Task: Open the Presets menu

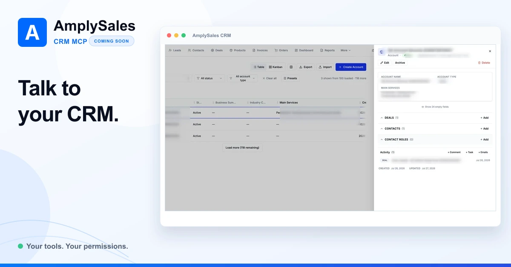Action: coord(290,78)
